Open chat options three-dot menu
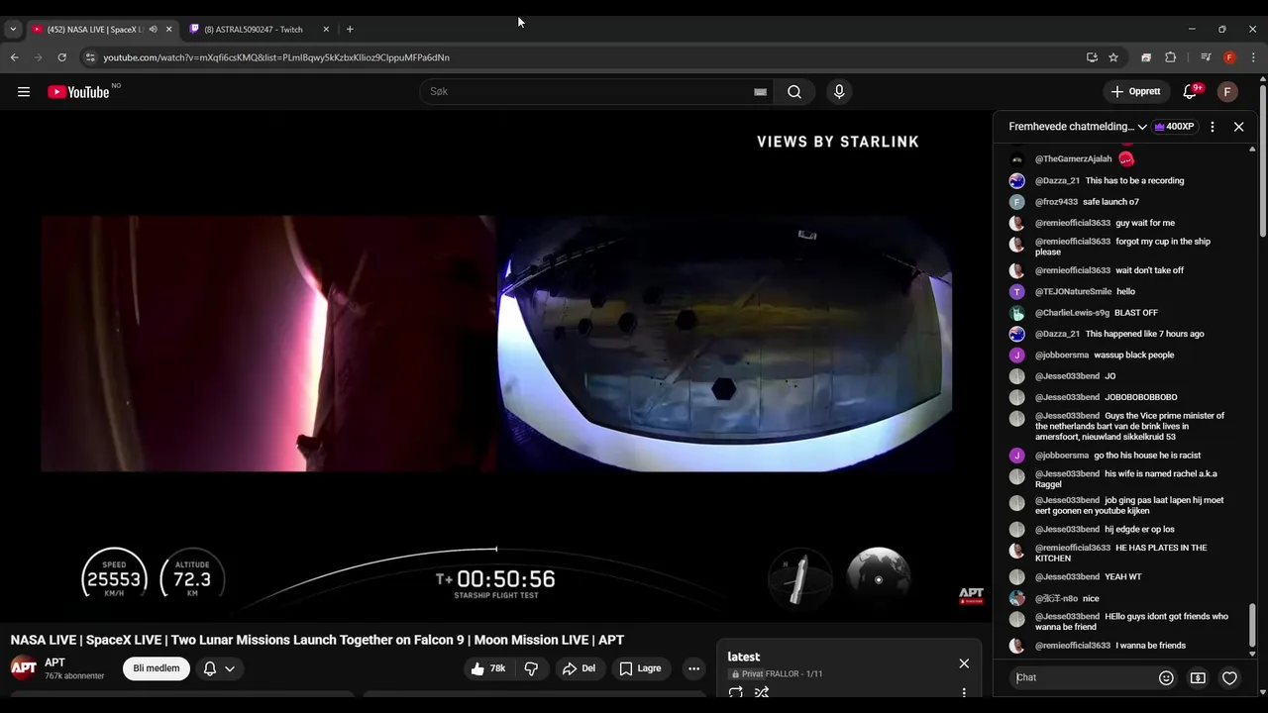This screenshot has height=713, width=1268. click(x=1213, y=127)
